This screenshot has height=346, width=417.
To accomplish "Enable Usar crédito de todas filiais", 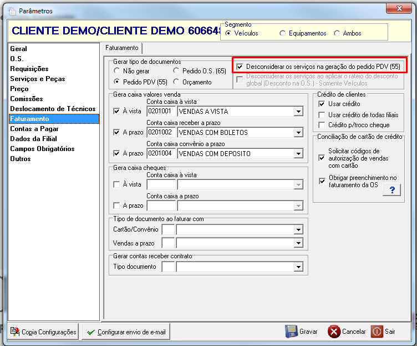I will (x=322, y=115).
